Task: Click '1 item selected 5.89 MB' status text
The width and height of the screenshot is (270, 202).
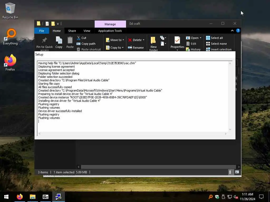Action: (70, 172)
